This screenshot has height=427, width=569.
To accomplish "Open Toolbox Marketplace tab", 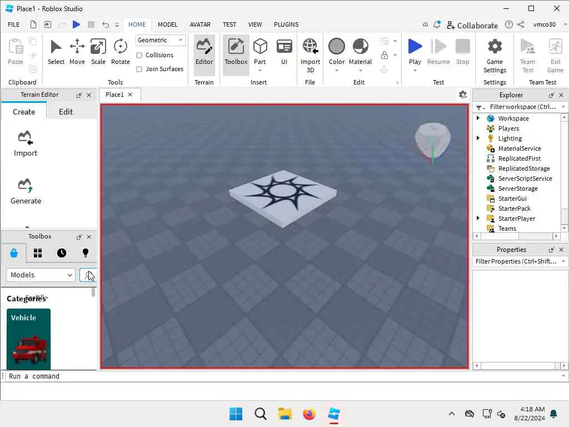I will click(14, 253).
